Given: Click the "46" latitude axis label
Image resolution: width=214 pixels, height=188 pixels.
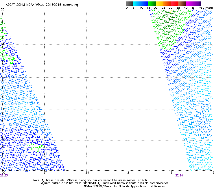Looking at the screenshot, I should pyautogui.click(x=2, y=77).
